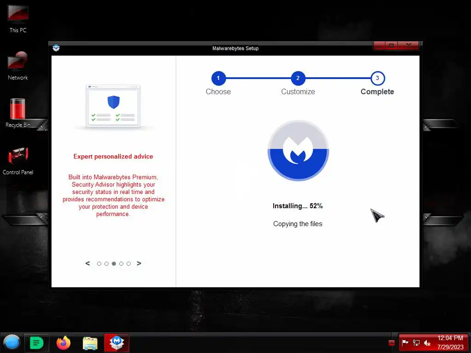
Task: Go to previous slide with left arrow
Action: click(87, 263)
